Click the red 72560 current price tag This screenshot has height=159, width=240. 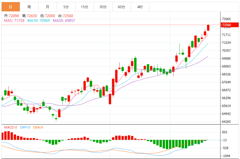click(x=230, y=25)
